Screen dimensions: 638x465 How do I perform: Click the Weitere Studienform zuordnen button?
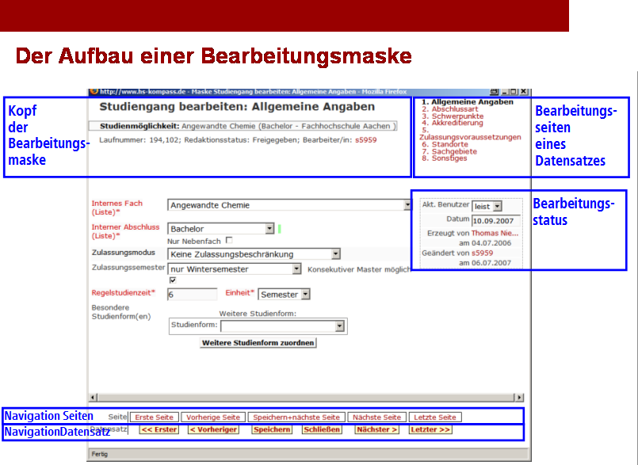258,343
